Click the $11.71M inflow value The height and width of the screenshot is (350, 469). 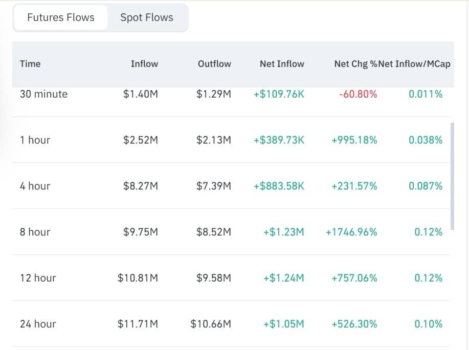138,324
